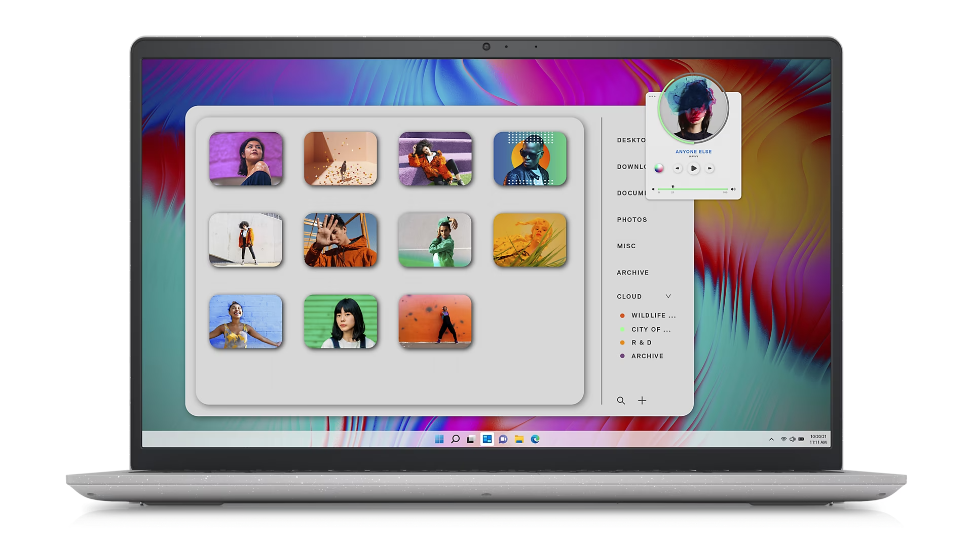Click the add new icon in sidebar
973x547 pixels.
click(x=642, y=400)
